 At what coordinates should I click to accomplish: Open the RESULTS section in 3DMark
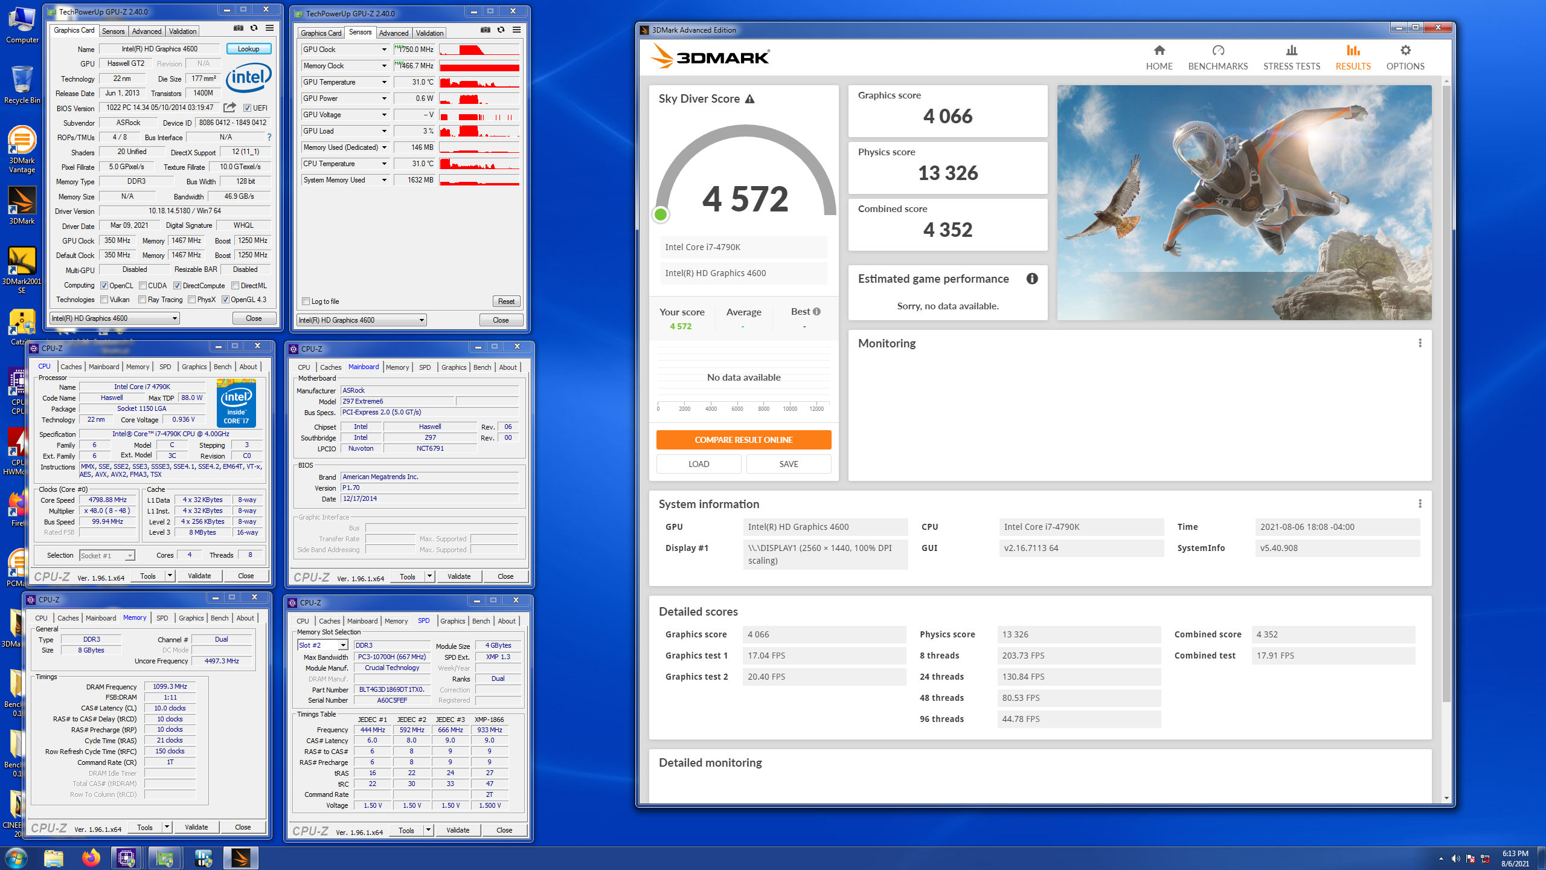(x=1353, y=58)
